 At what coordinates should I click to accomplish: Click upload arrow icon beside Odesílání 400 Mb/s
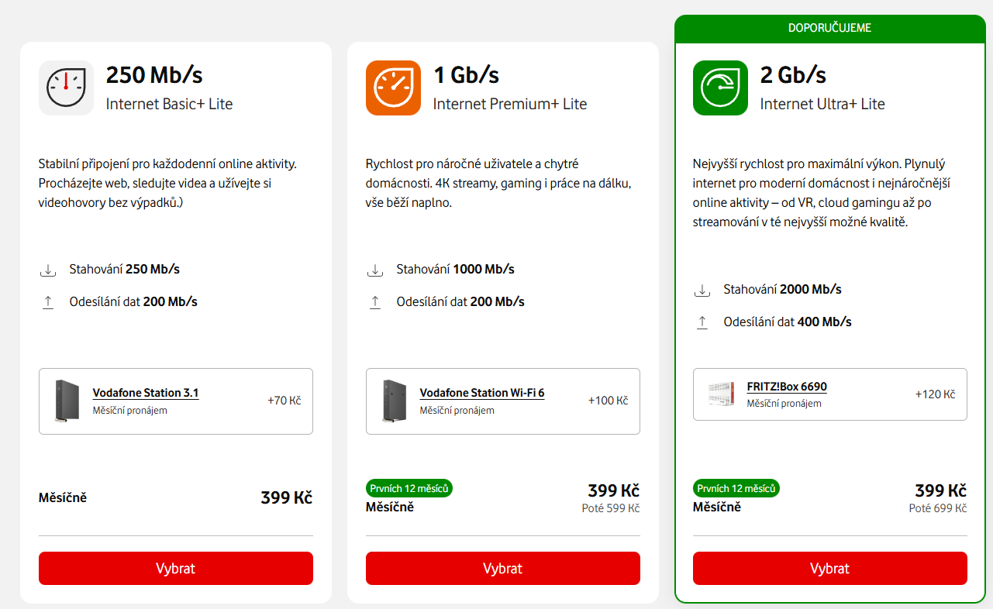[x=702, y=322]
